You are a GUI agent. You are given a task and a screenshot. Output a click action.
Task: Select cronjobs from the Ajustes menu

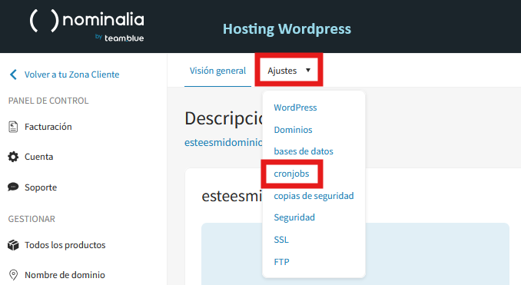tap(291, 174)
